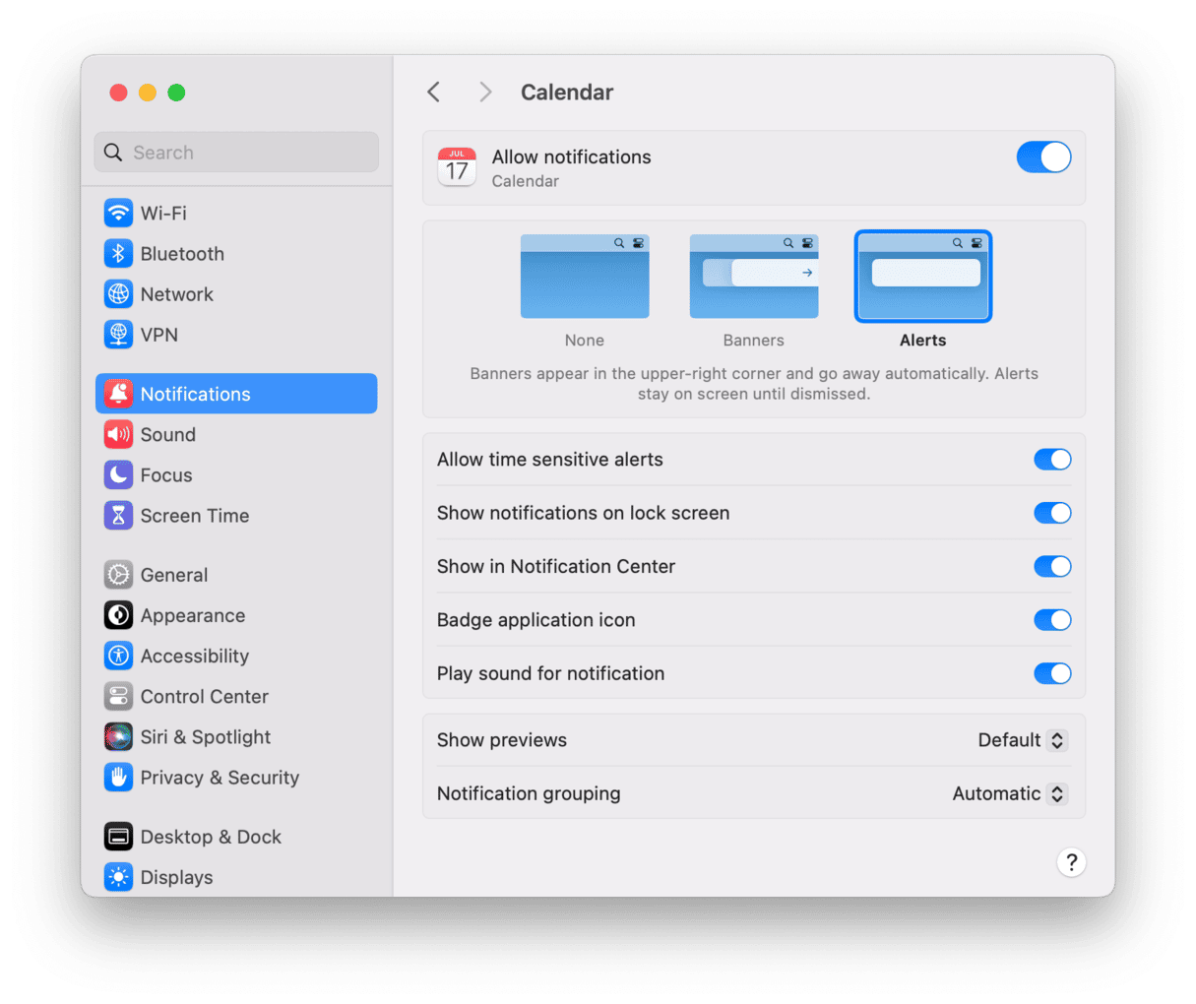This screenshot has width=1196, height=1004.
Task: Click the Search field in sidebar
Action: [236, 153]
